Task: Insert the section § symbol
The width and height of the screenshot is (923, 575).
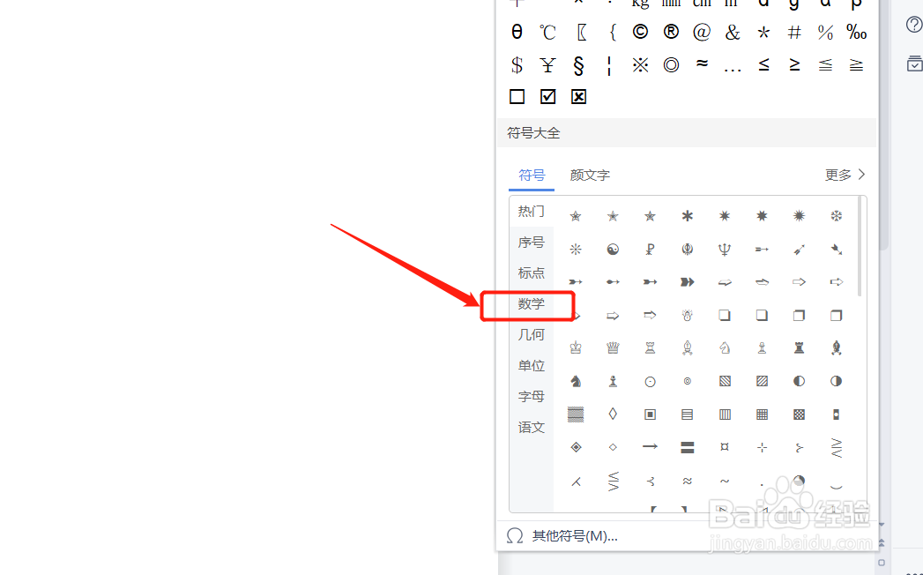Action: pyautogui.click(x=578, y=64)
